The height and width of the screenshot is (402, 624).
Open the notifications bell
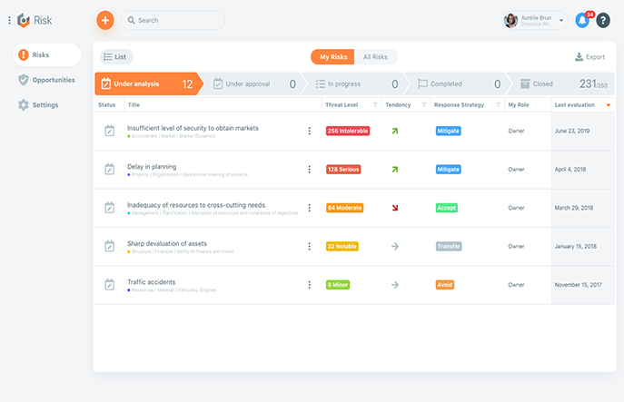pyautogui.click(x=582, y=20)
